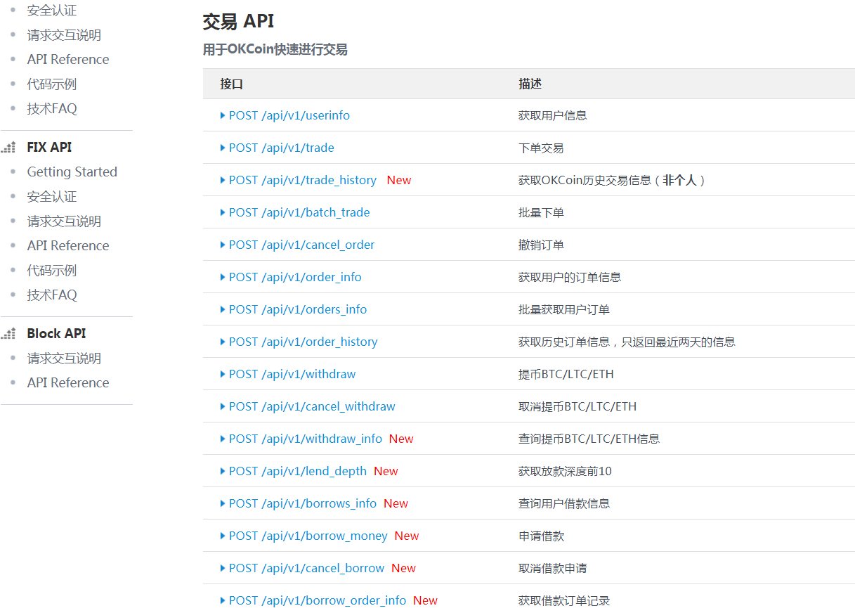Screen dimensions: 855x613
Task: View POST /api/v1/withdraw_info endpoint
Action: [305, 439]
